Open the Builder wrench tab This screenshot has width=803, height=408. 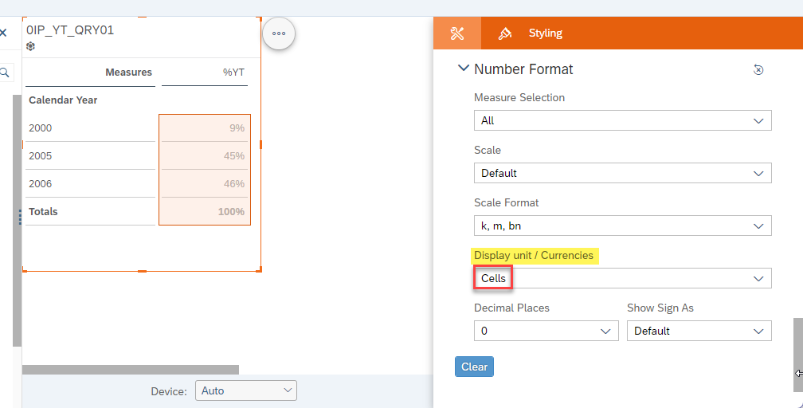point(456,33)
